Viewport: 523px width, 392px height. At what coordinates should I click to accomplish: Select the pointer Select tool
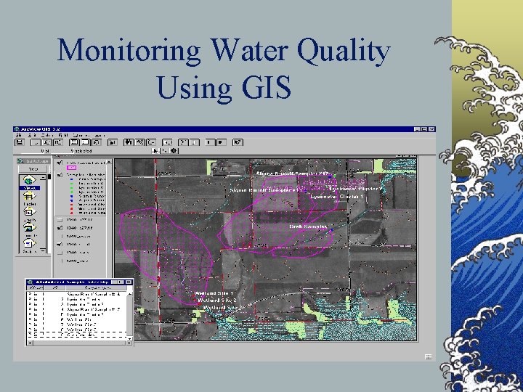tap(155, 151)
